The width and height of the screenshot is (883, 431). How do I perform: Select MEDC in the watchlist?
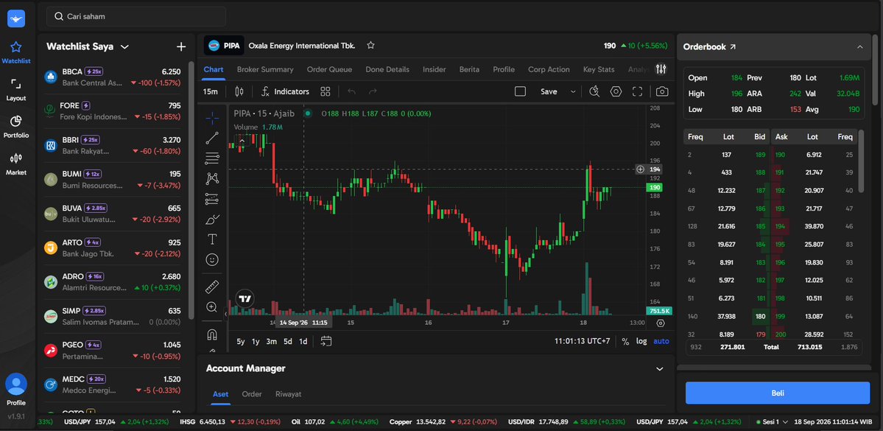click(x=113, y=385)
